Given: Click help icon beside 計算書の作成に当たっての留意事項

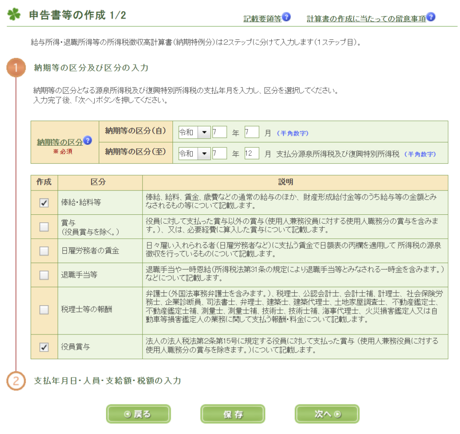Looking at the screenshot, I should pos(431,17).
